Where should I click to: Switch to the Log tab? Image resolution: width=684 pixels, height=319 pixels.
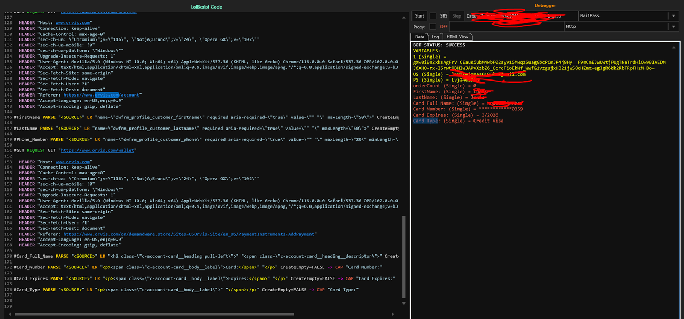click(x=436, y=37)
